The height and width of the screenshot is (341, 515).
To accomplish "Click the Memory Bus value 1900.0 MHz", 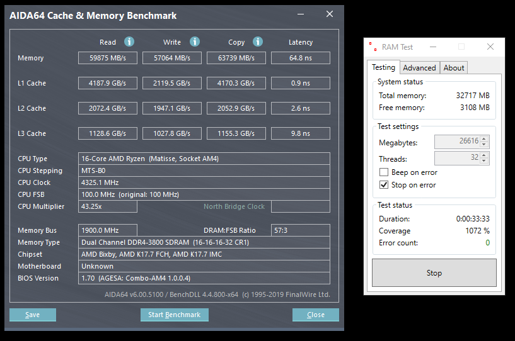I will click(x=108, y=230).
